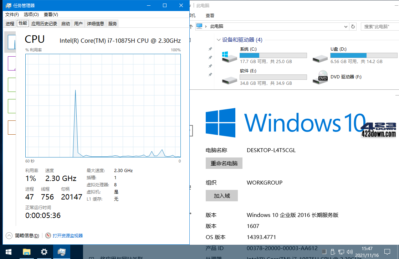This screenshot has height=259, width=399.
Task: Switch to the 服务 tab
Action: click(x=112, y=24)
